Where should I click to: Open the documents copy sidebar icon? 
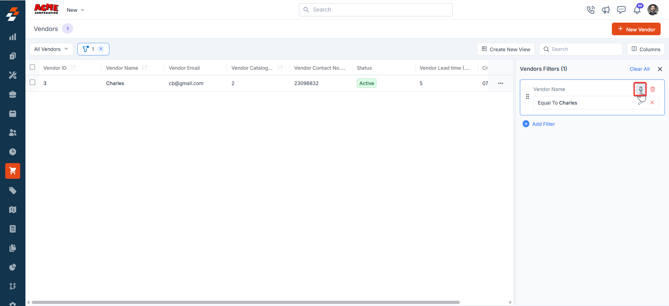(x=13, y=248)
